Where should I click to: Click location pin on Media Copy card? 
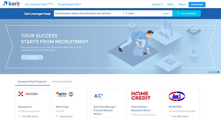(x=57, y=116)
